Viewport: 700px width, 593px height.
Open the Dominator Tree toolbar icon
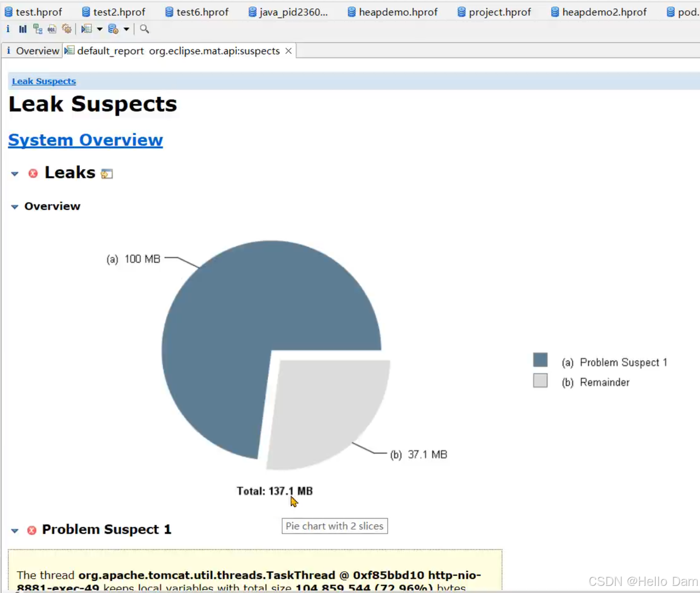(x=37, y=29)
